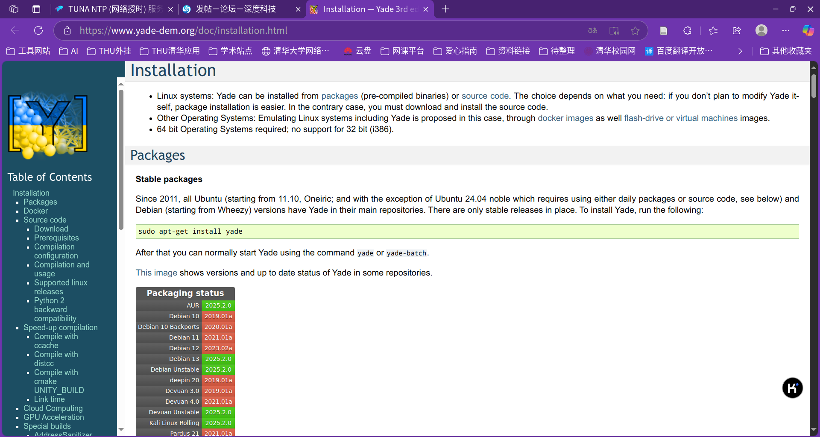Viewport: 820px width, 437px height.
Task: Go to Docker in table of contents
Action: click(x=35, y=211)
